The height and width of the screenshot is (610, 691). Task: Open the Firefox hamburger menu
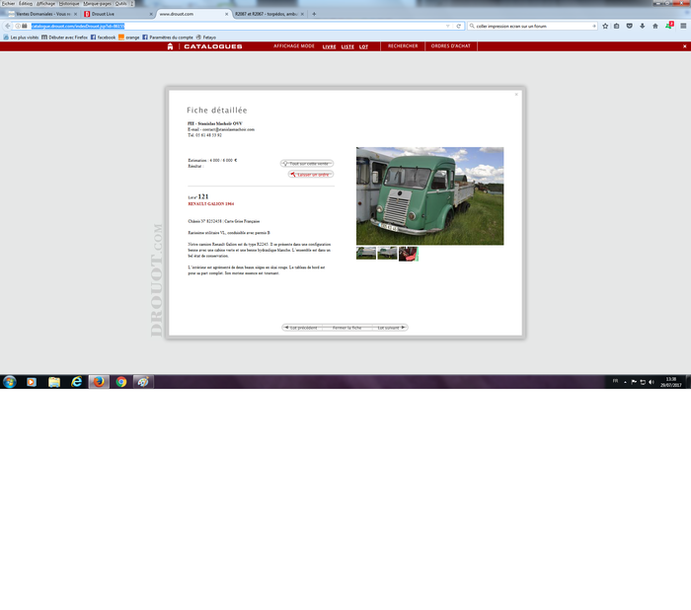683,26
